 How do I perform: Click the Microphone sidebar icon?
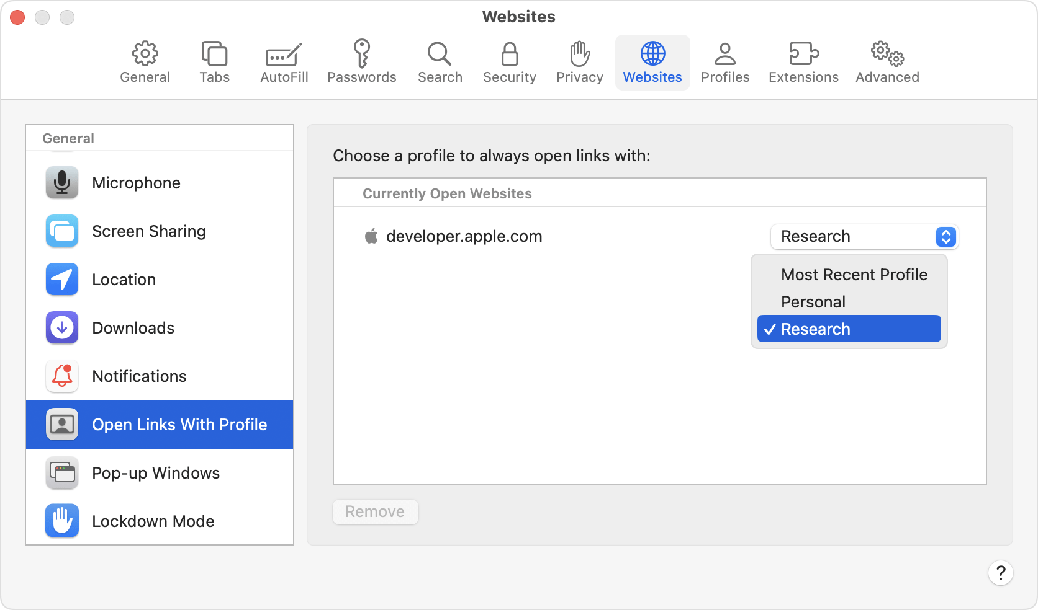61,182
